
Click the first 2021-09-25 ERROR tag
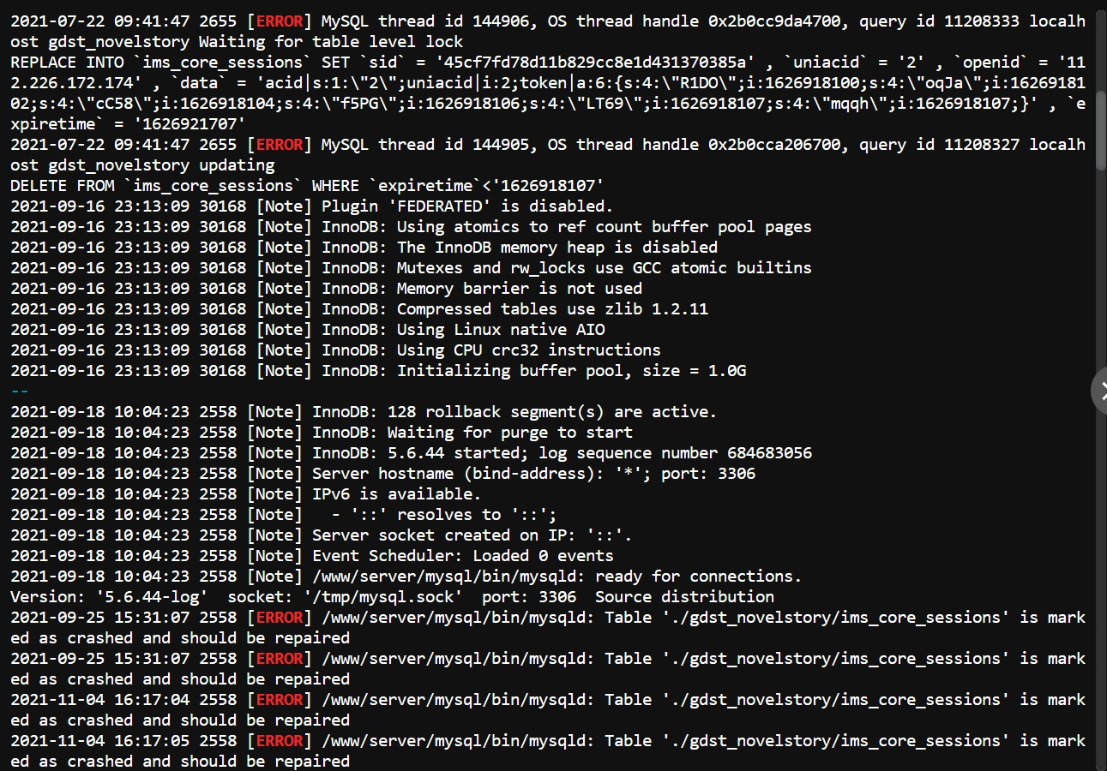click(280, 618)
